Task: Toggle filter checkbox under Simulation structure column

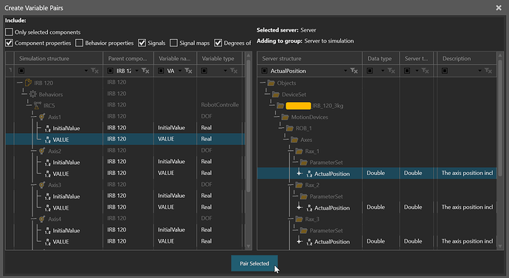Action: [21, 71]
